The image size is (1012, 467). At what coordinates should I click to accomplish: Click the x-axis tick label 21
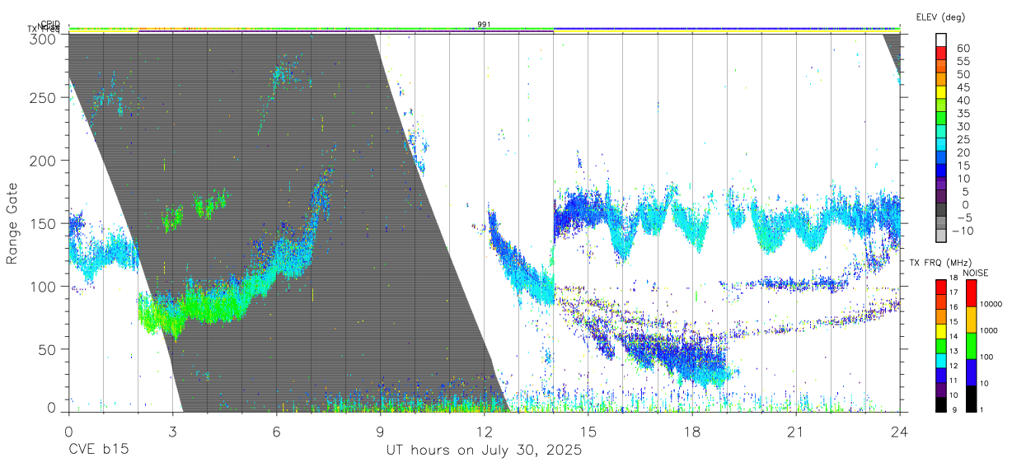796,432
